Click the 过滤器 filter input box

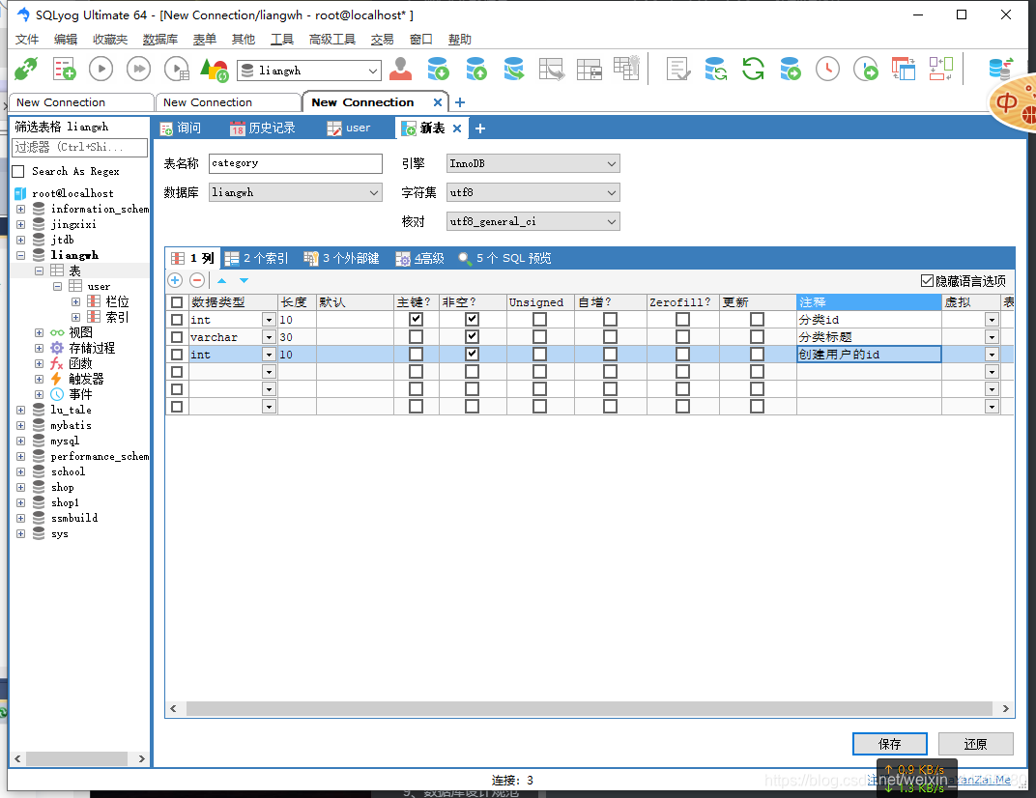[x=80, y=147]
